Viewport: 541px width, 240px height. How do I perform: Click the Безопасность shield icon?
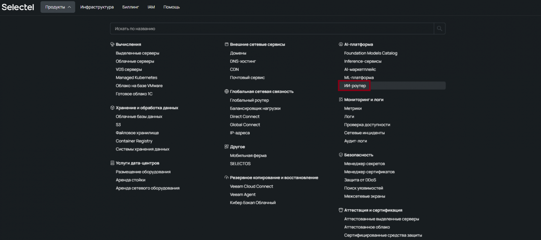[x=341, y=155]
